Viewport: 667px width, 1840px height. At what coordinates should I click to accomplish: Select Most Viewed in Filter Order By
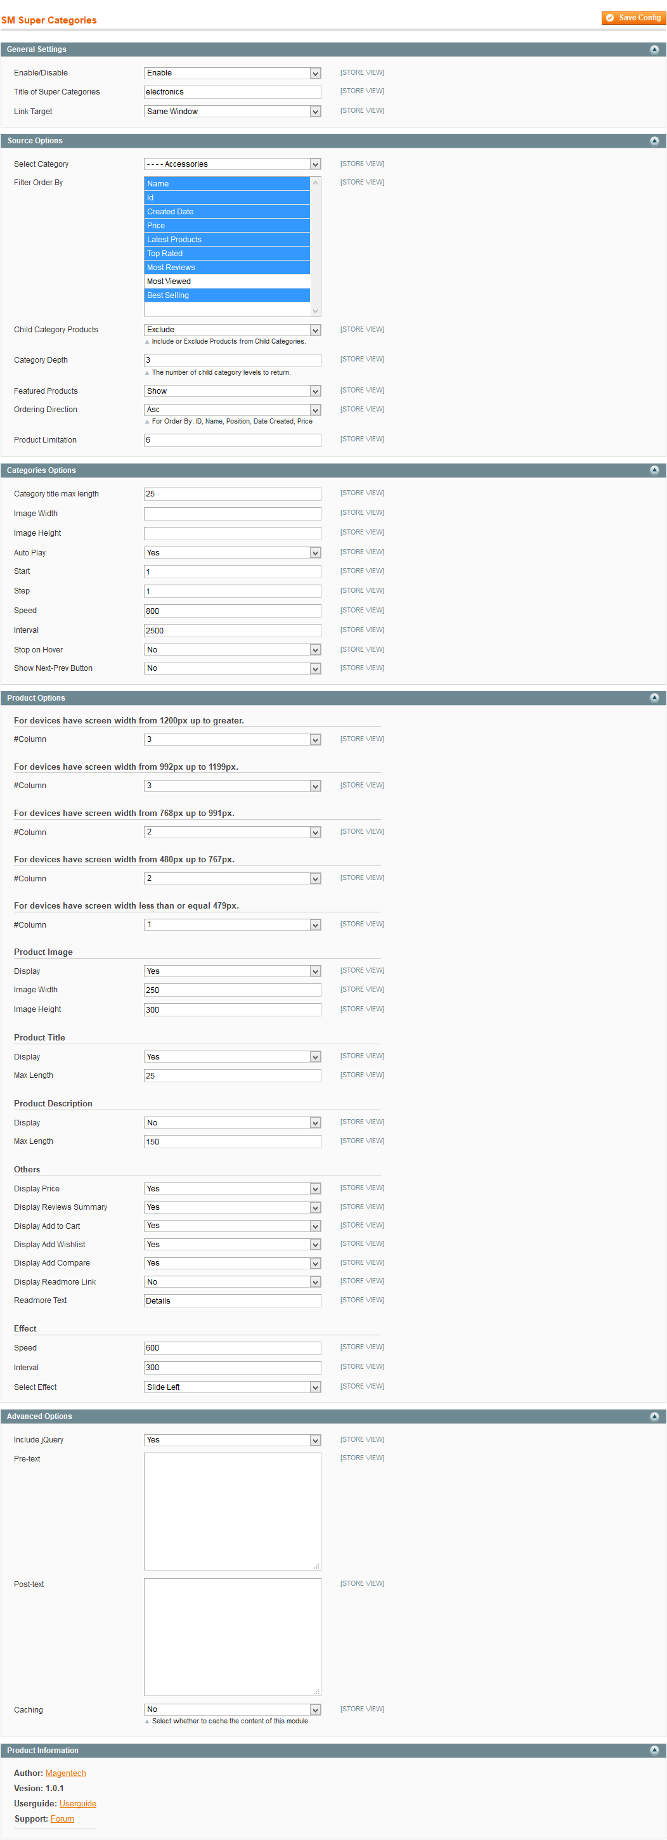pyautogui.click(x=227, y=282)
